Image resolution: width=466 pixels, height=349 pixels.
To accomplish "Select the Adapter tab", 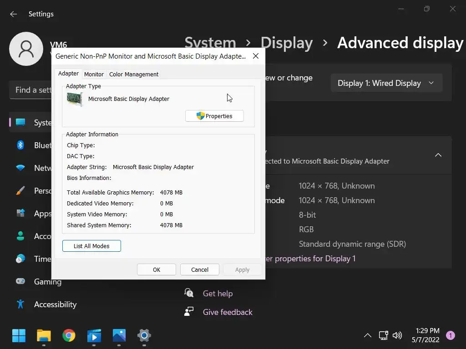I will click(x=68, y=73).
